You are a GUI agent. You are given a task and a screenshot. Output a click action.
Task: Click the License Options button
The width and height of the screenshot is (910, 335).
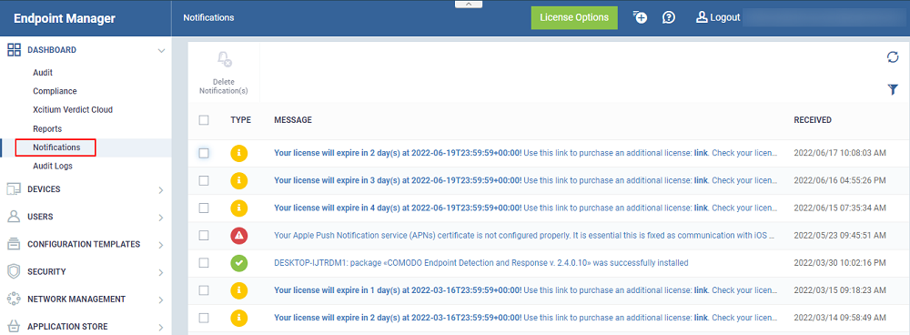click(x=574, y=17)
